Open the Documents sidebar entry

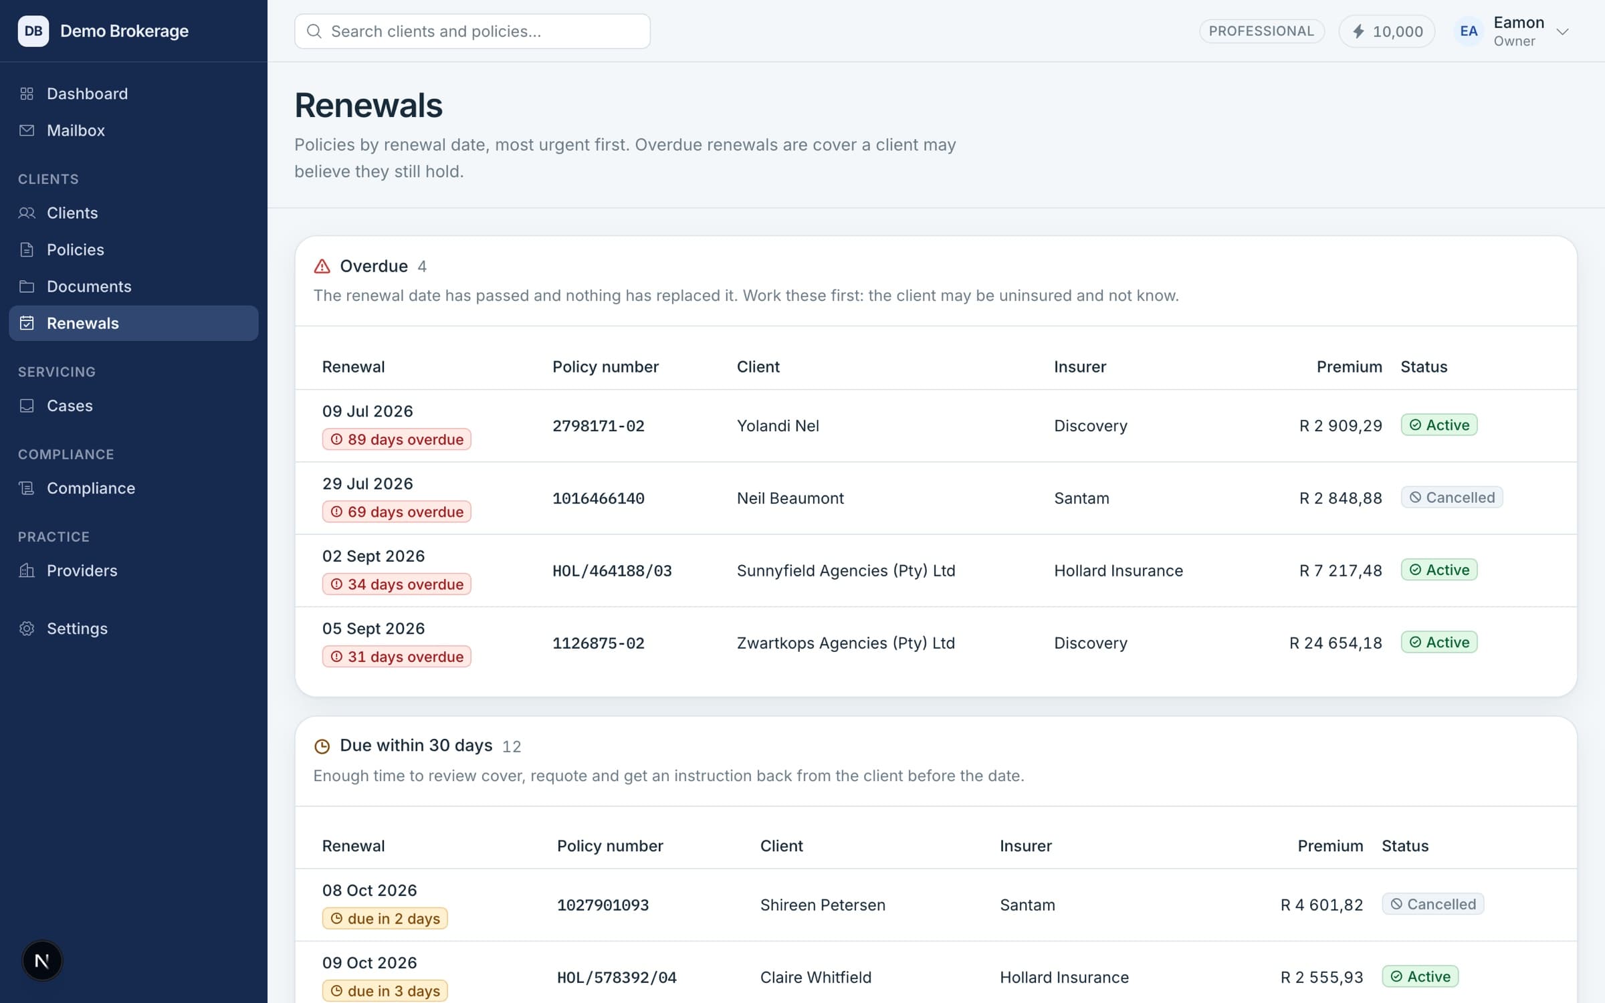tap(134, 286)
